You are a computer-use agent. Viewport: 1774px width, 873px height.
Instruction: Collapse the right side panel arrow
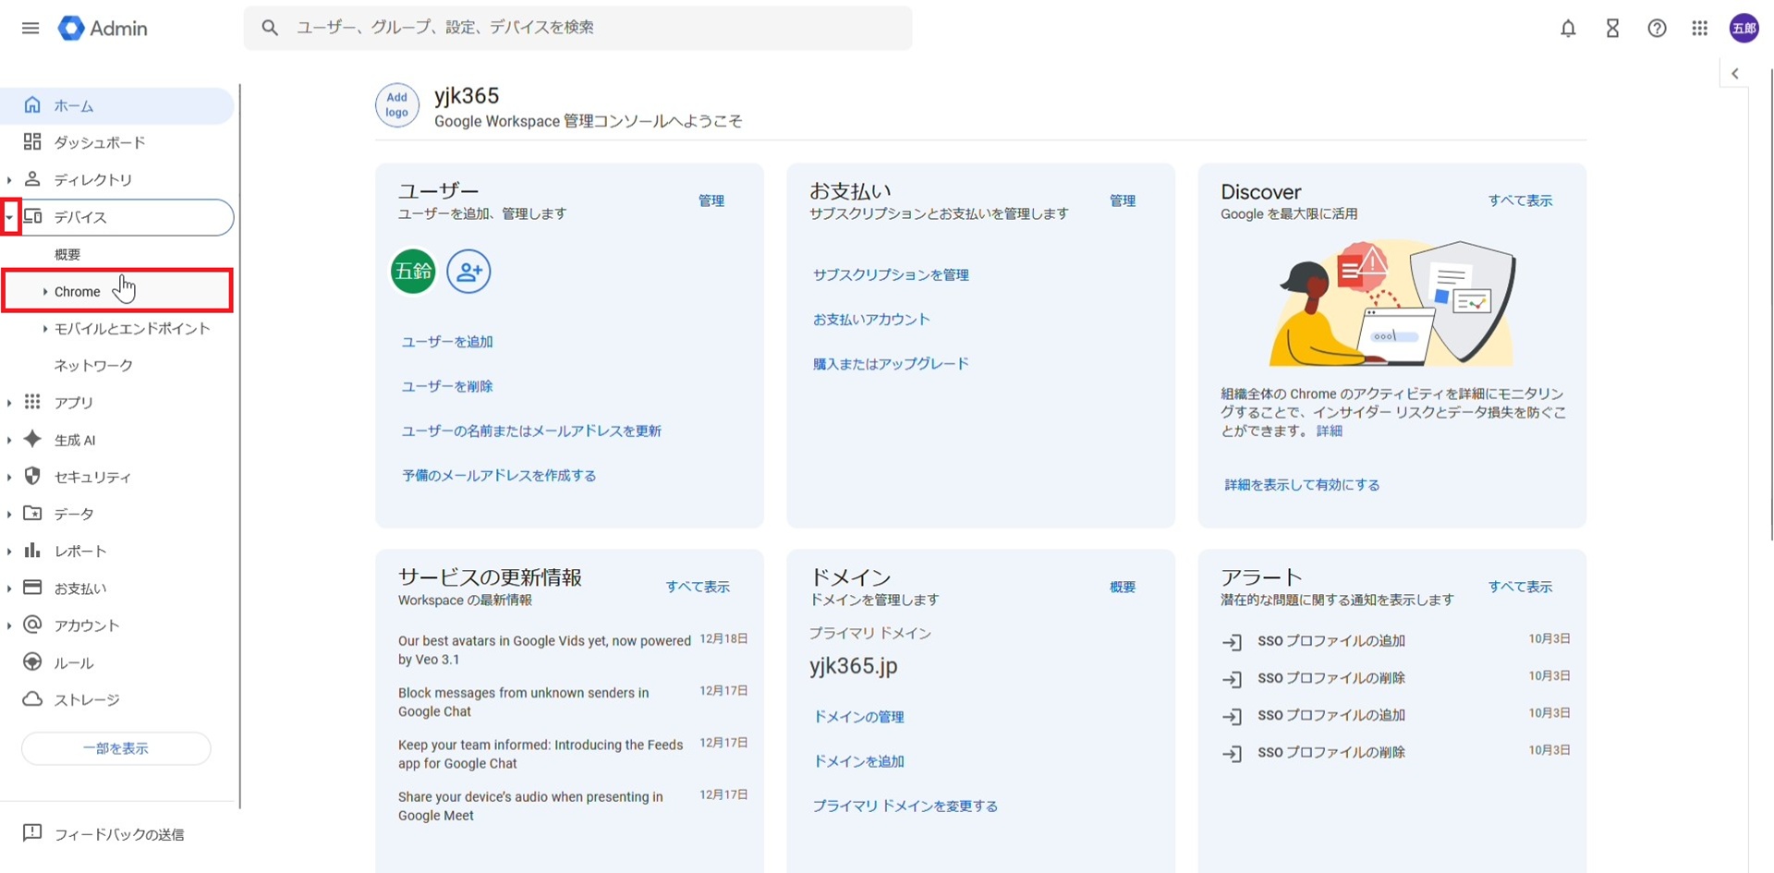point(1735,74)
